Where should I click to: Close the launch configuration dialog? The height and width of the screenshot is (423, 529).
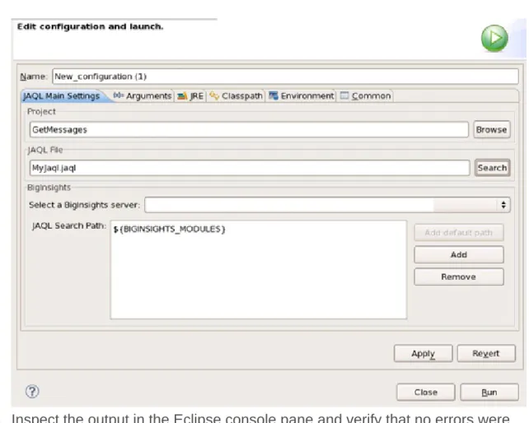click(426, 393)
